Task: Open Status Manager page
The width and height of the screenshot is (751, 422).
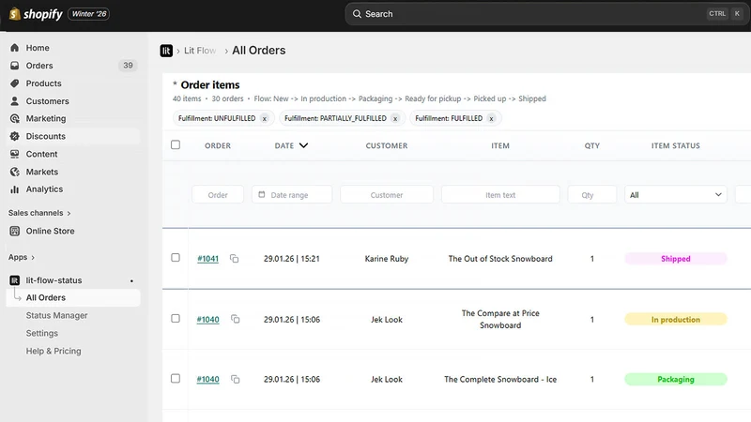Action: point(56,315)
